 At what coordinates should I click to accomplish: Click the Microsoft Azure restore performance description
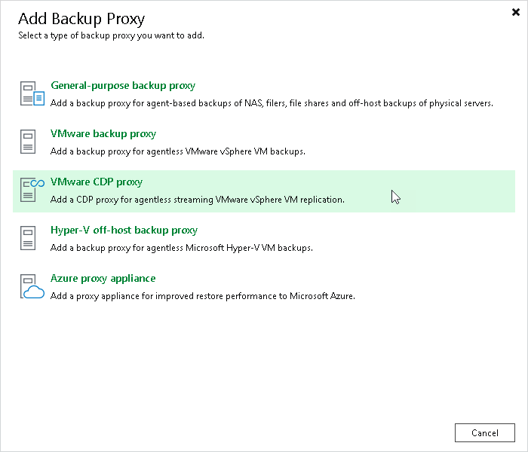click(x=203, y=296)
